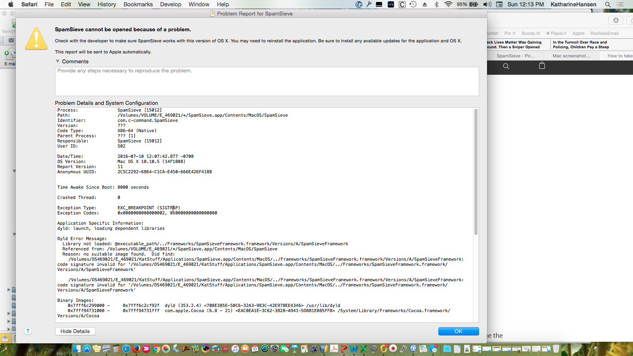
Task: Open Time Machine from the Dock
Action: (265, 348)
